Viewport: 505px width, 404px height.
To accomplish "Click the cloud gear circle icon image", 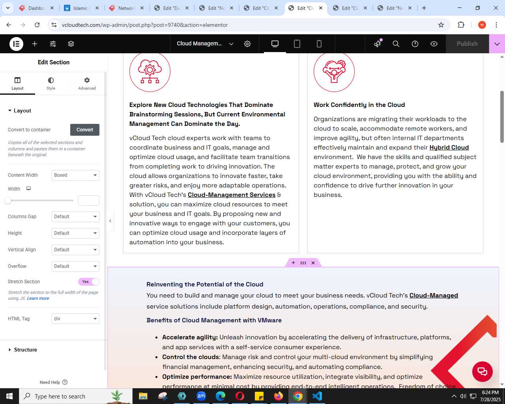I will pos(150,72).
